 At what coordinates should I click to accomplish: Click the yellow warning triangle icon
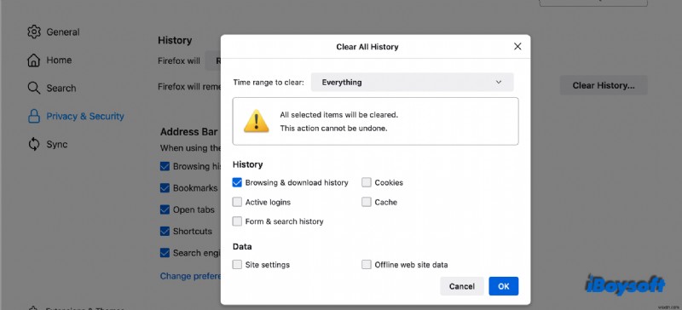click(257, 121)
